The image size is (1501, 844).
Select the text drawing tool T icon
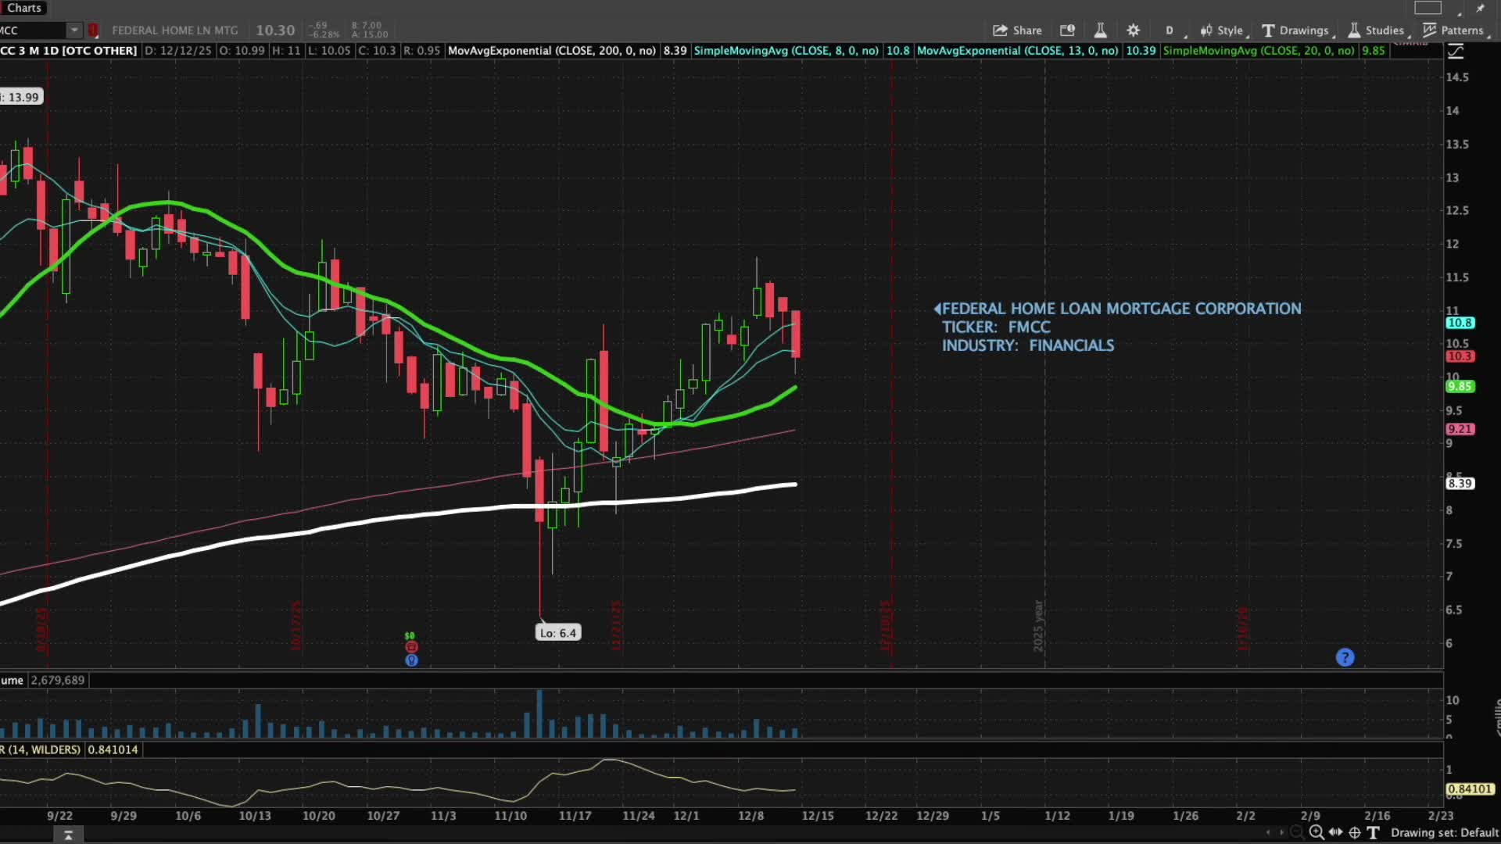[1373, 833]
